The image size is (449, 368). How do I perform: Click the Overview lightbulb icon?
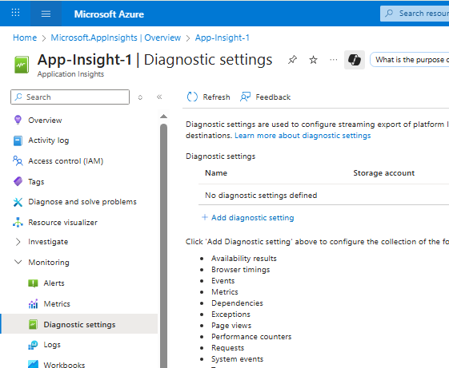(x=18, y=120)
